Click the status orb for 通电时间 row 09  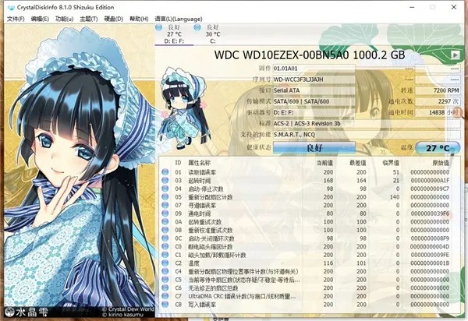tap(166, 213)
